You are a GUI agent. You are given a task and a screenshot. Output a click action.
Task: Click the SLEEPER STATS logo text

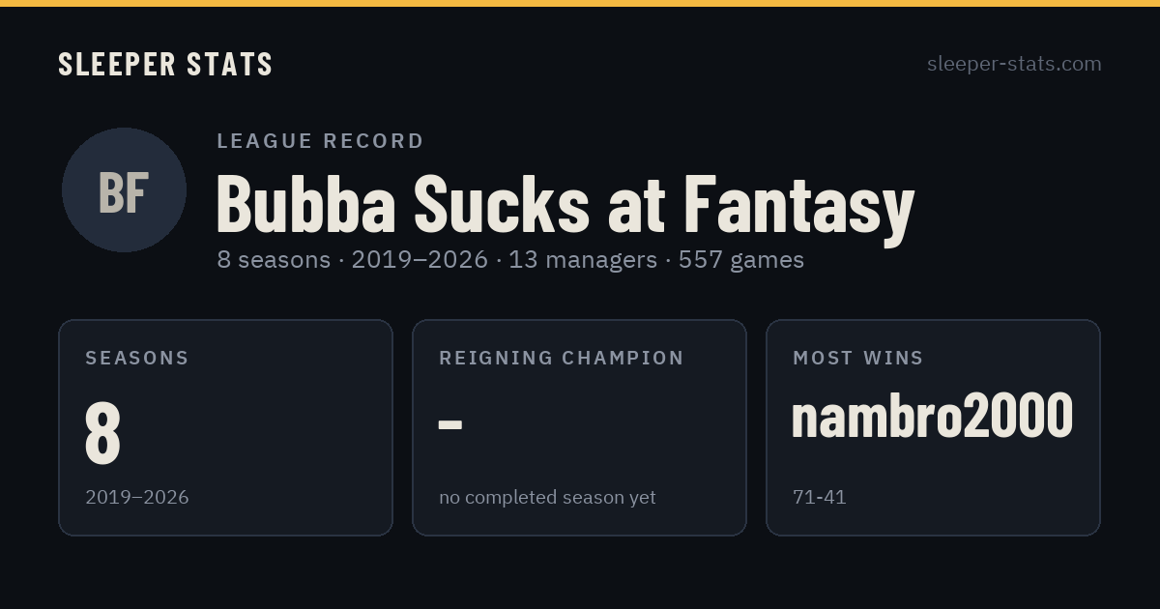pyautogui.click(x=165, y=65)
